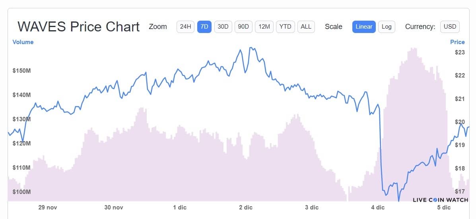Choose the 12M zoom option
Image resolution: width=476 pixels, height=219 pixels.
[264, 27]
